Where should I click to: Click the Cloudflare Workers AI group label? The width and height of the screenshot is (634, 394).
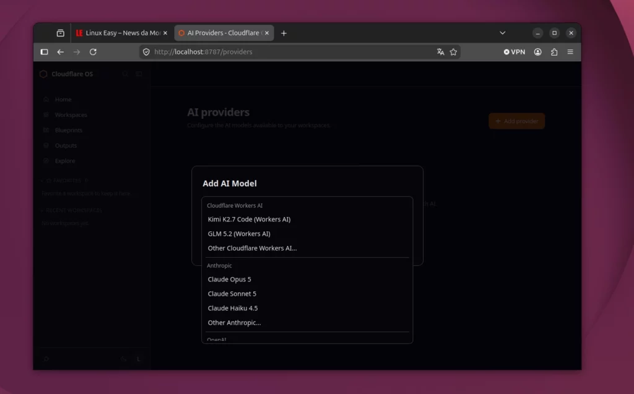235,206
